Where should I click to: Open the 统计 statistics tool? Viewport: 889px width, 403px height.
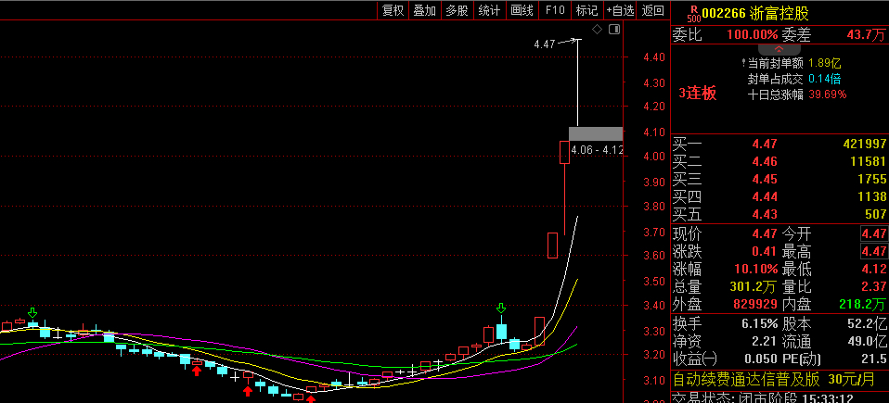(489, 10)
